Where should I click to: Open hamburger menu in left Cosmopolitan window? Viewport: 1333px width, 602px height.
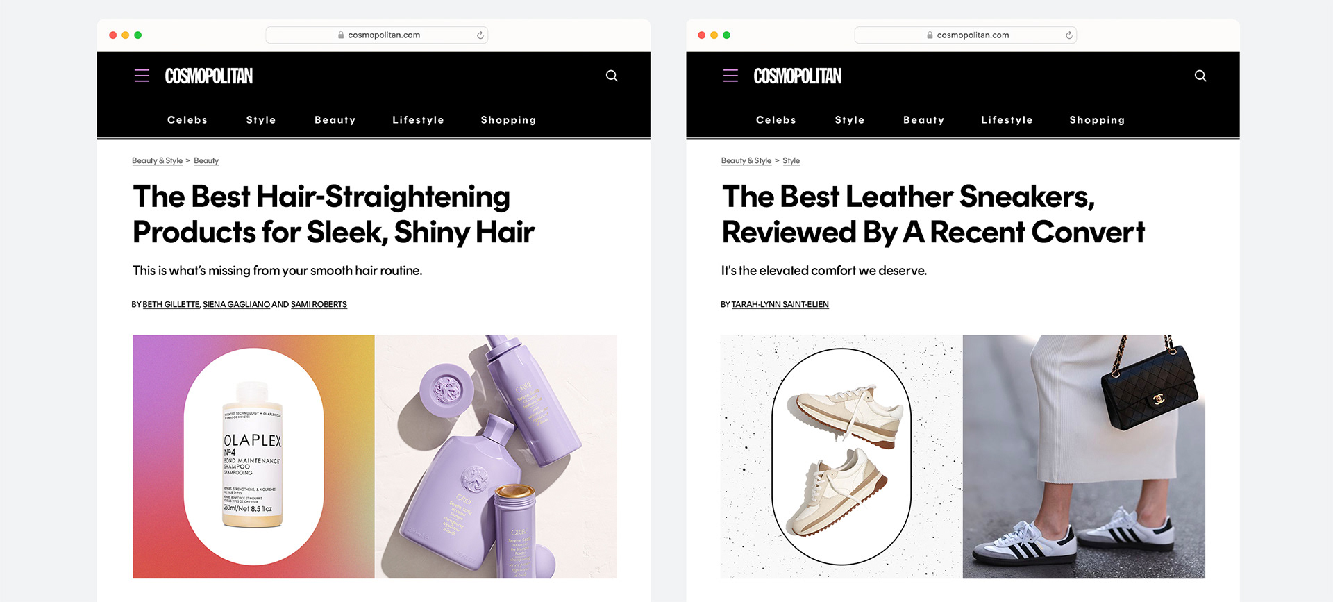point(142,76)
